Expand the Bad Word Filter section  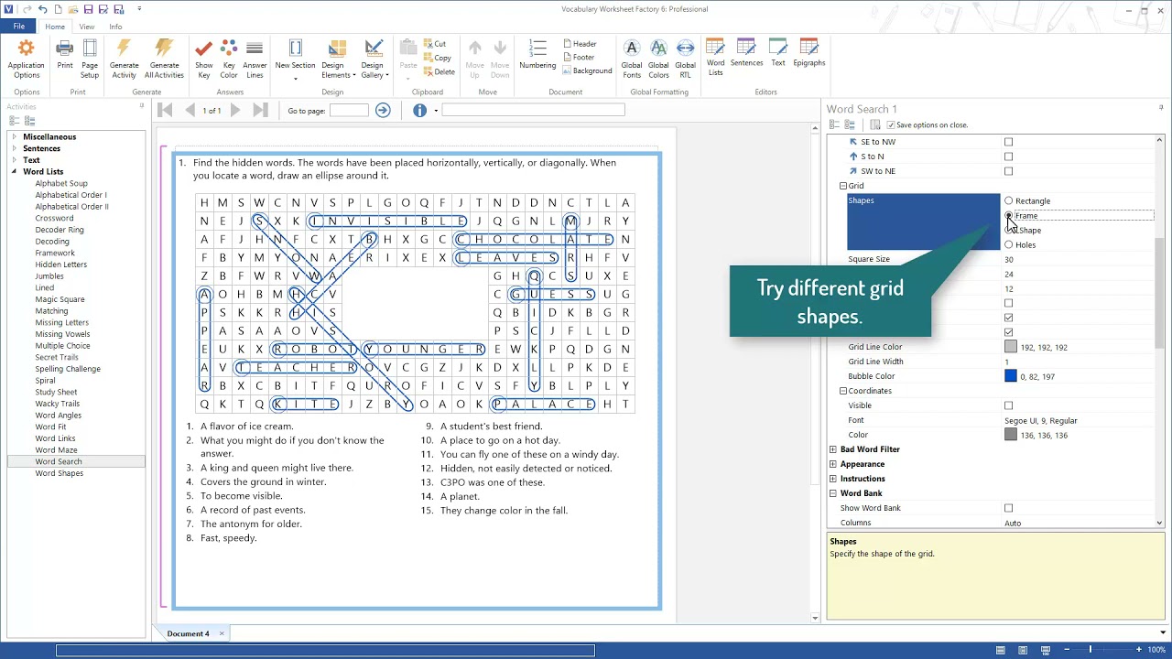832,449
